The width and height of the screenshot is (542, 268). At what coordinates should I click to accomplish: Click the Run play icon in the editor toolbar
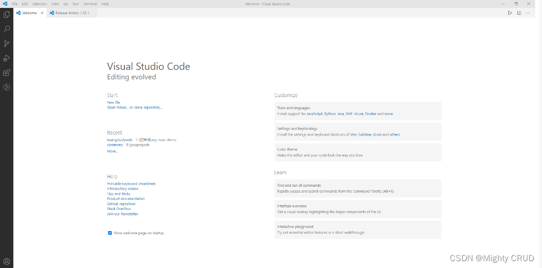tap(510, 13)
